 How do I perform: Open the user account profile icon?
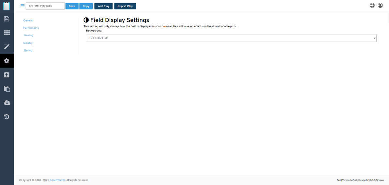click(x=380, y=6)
